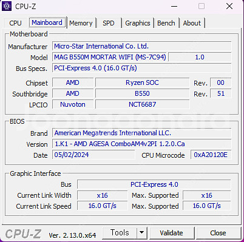Click the CPU Microcode label
The image size is (244, 242).
pos(163,155)
